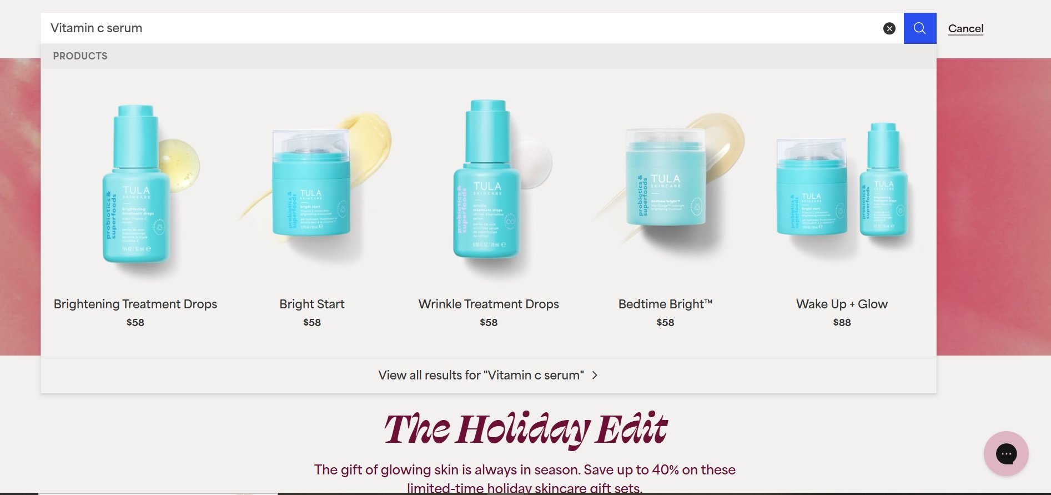Screen dimensions: 1051x495
Task: Open Bright Start product image
Action: 312,183
